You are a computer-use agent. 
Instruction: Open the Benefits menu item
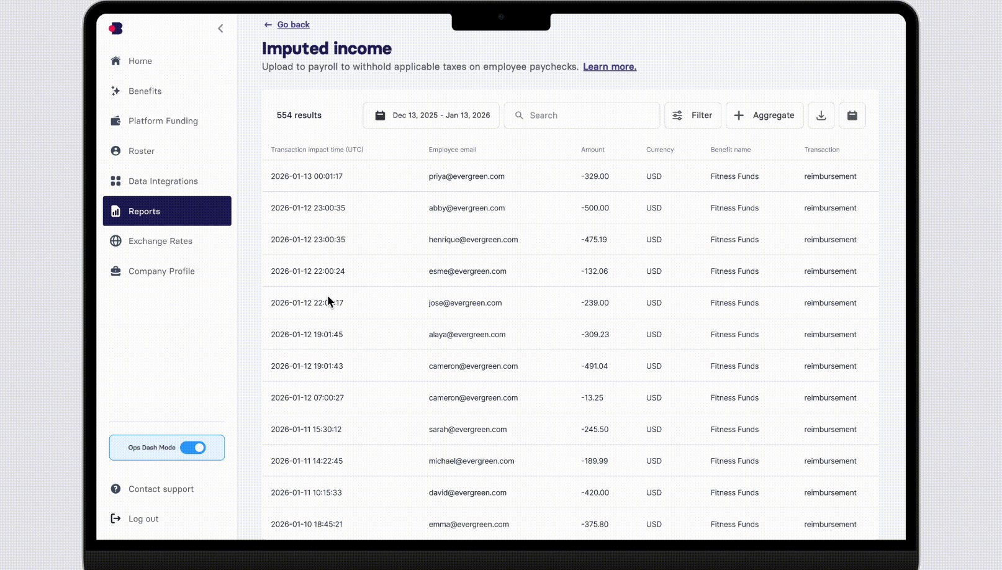point(145,91)
